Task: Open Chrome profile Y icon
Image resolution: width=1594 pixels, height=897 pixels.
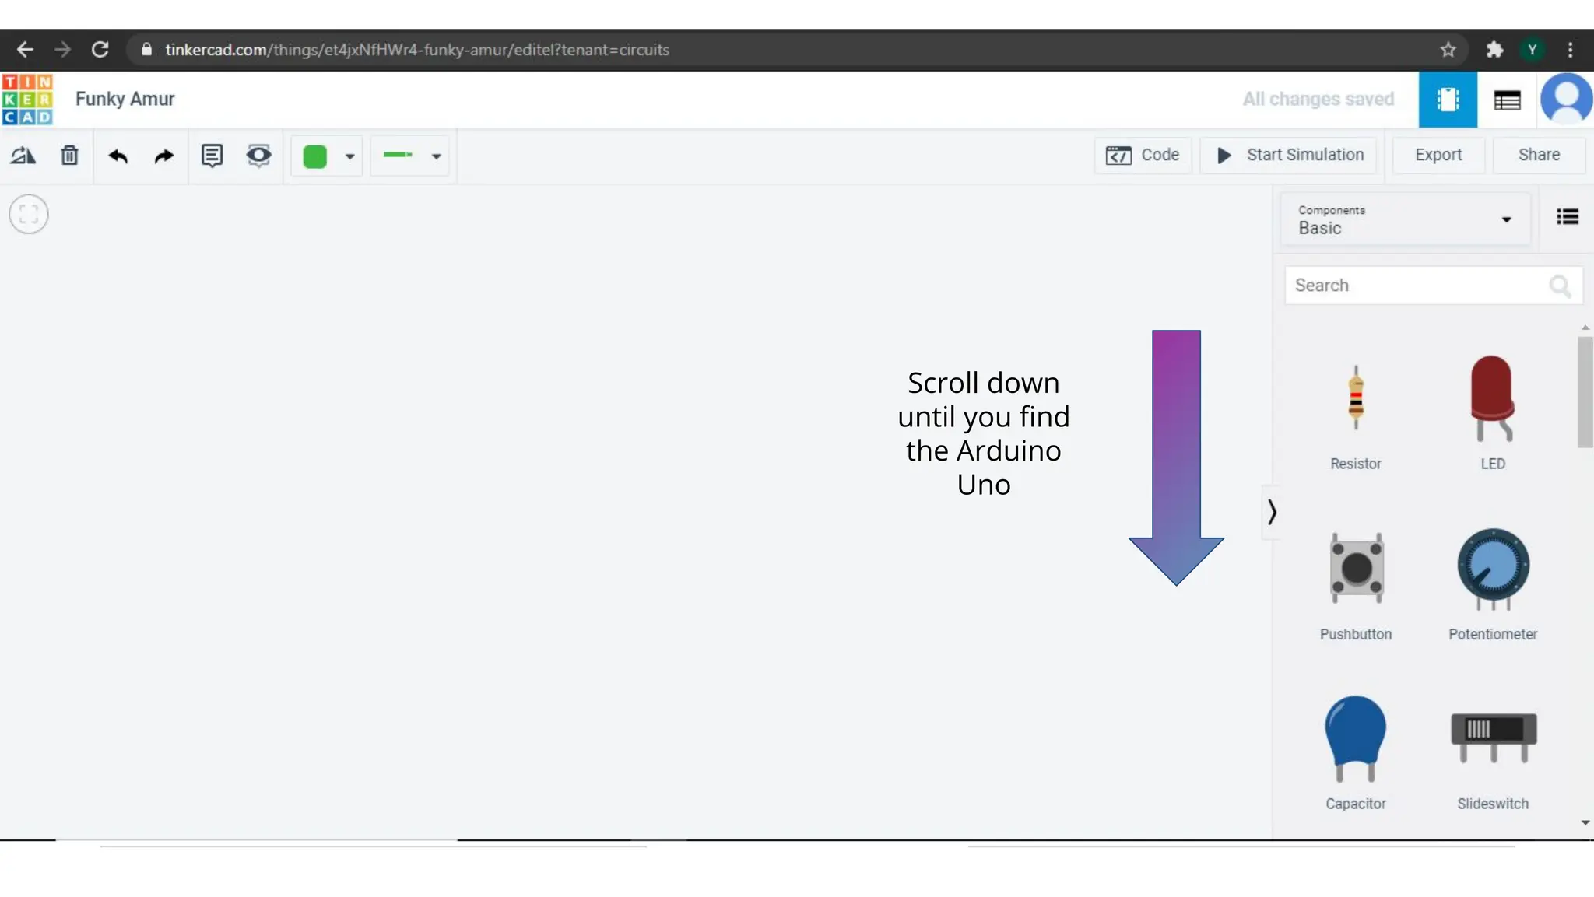Action: (1533, 50)
